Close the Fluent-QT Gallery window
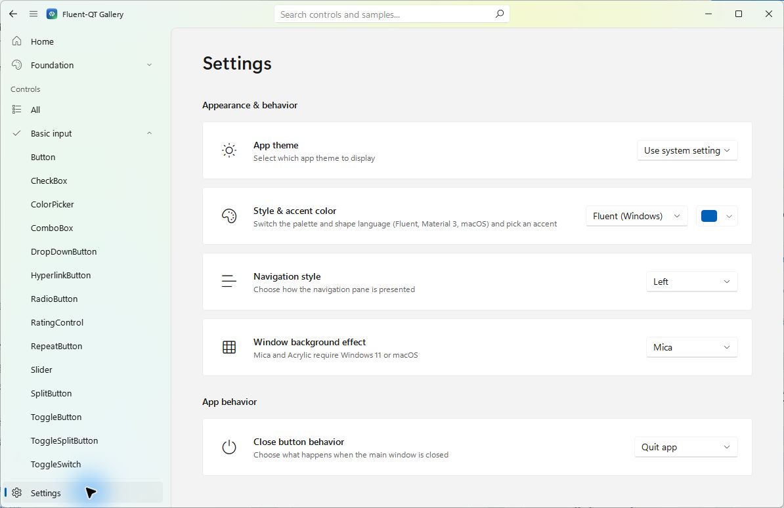784x508 pixels. coord(768,14)
